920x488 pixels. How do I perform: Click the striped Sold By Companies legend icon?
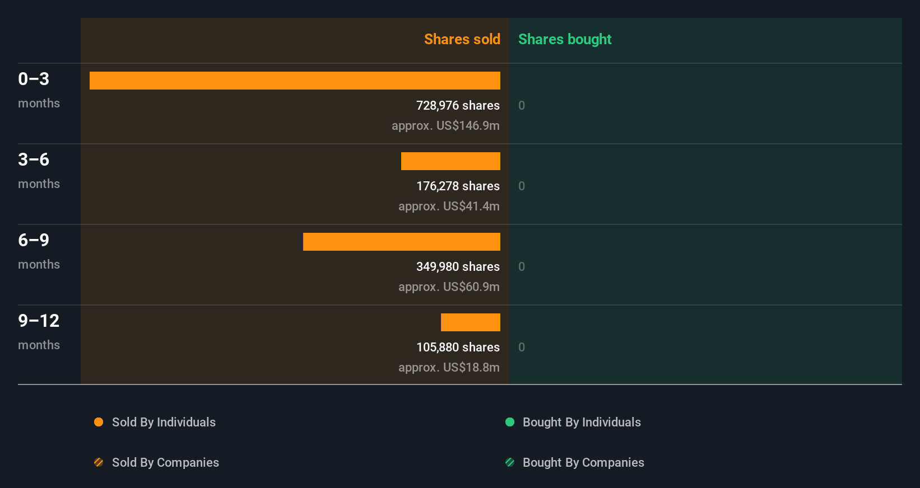99,462
